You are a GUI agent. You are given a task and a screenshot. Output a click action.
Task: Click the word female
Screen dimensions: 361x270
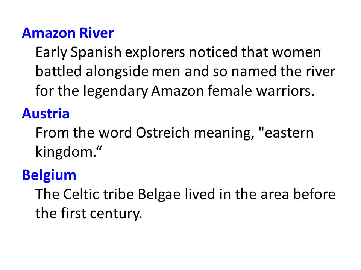coord(230,90)
